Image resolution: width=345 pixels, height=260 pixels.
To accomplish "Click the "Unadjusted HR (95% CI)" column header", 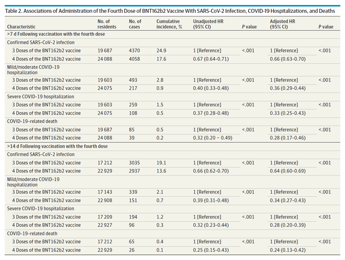I will point(208,24).
